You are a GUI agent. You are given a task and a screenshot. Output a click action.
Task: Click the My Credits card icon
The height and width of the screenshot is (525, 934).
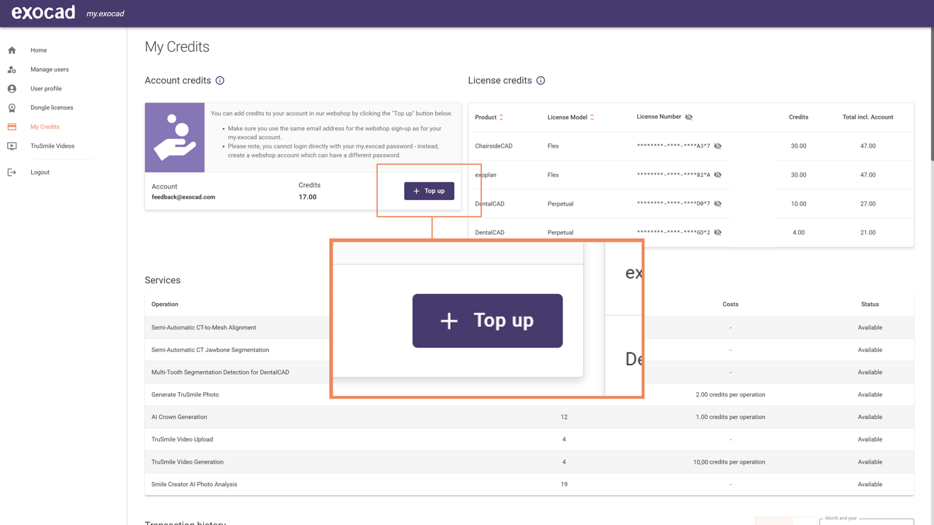pyautogui.click(x=11, y=126)
